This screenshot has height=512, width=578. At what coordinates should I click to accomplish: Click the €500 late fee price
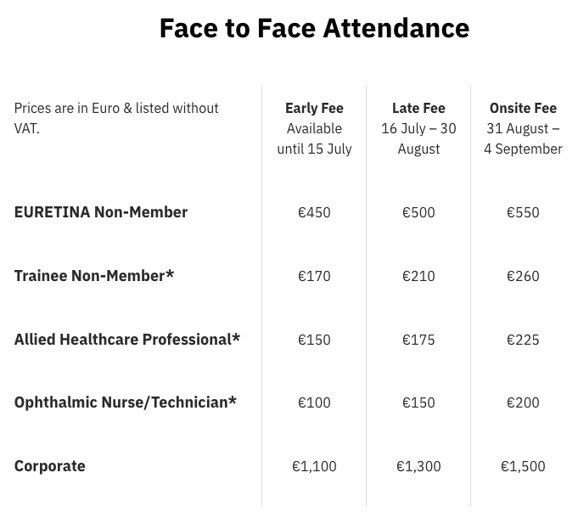418,212
